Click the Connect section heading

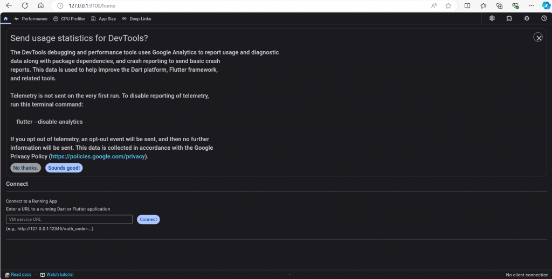click(x=17, y=184)
